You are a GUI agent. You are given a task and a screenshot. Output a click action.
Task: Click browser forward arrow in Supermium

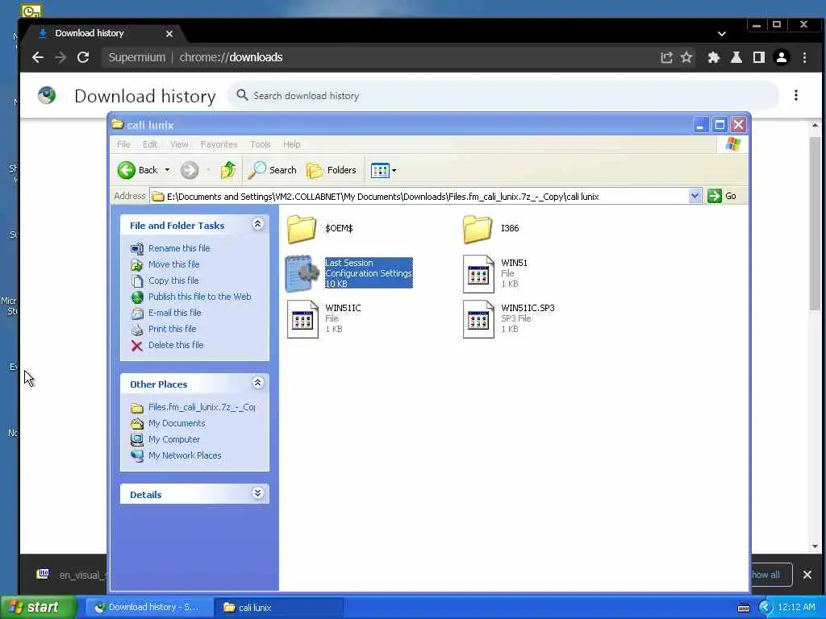60,57
